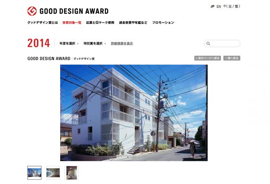Select the third staircase thumbnail
This screenshot has height=184, width=270.
(72, 172)
